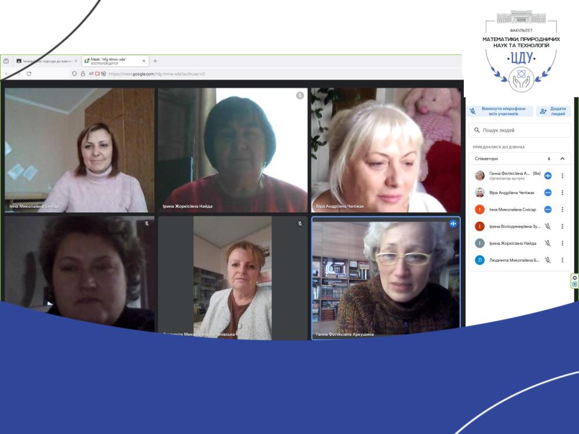Mute Віра Андріївна Чепіжак's microphone in list

click(548, 193)
